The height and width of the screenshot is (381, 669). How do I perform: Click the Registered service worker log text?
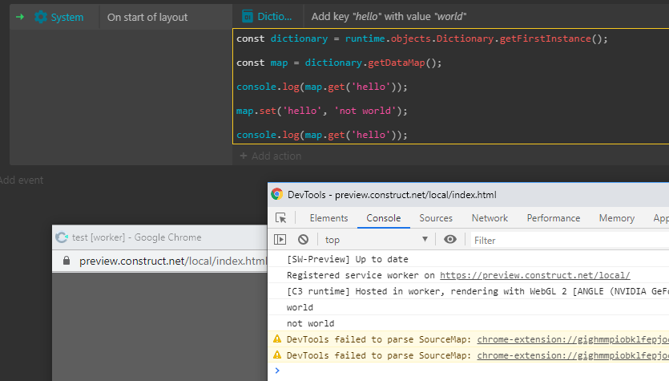(361, 275)
